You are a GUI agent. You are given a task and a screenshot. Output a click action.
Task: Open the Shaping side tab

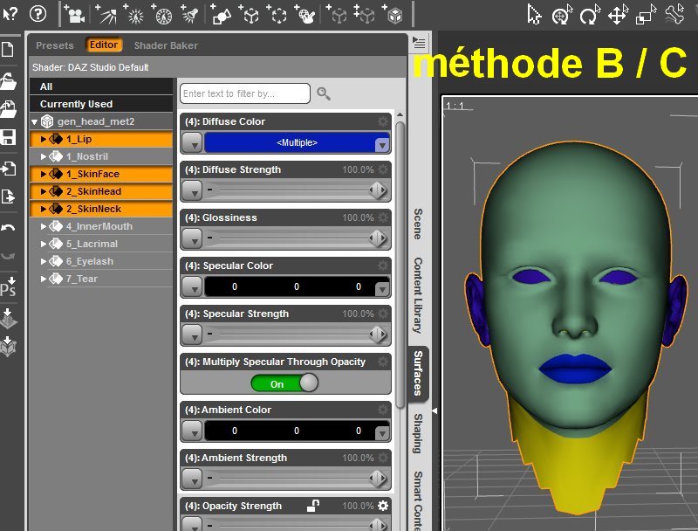click(x=418, y=433)
